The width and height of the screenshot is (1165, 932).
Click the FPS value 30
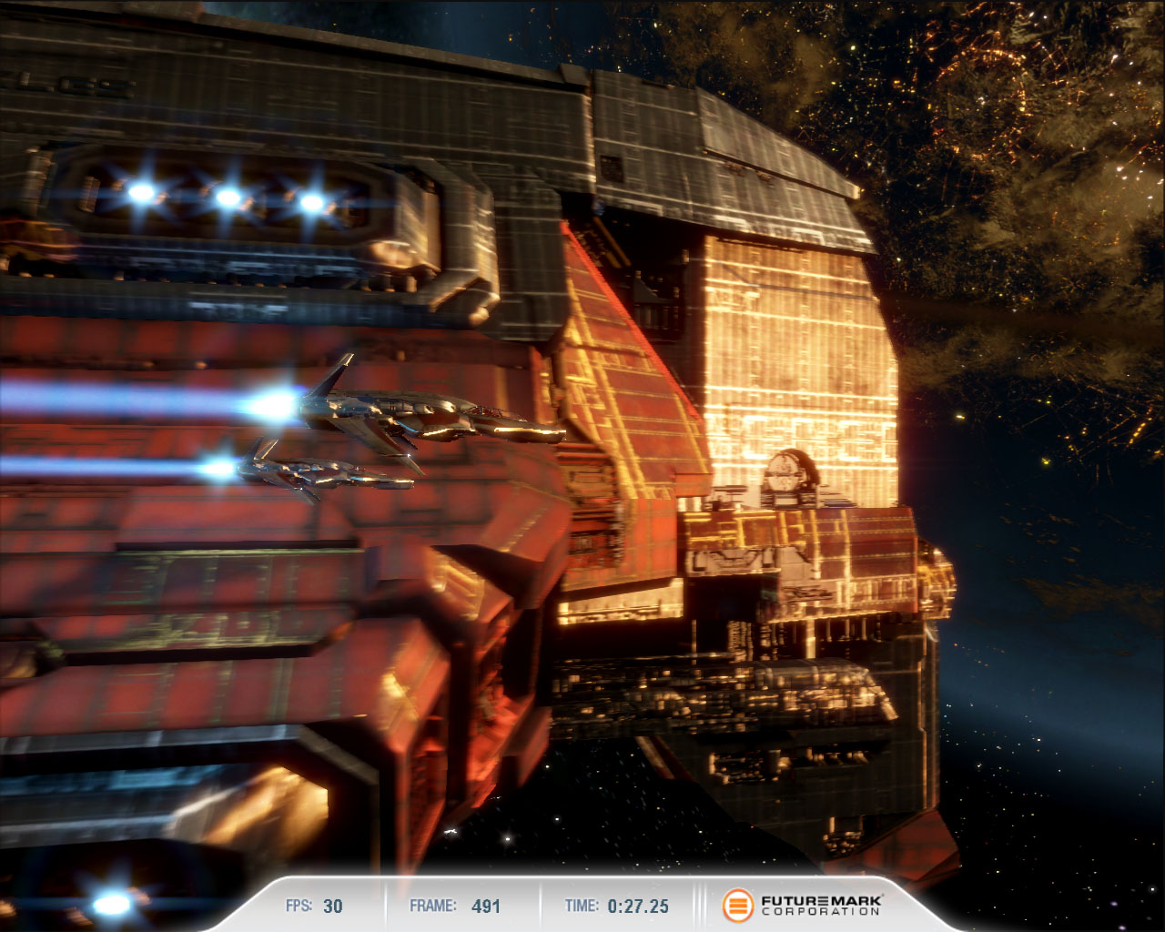[333, 906]
